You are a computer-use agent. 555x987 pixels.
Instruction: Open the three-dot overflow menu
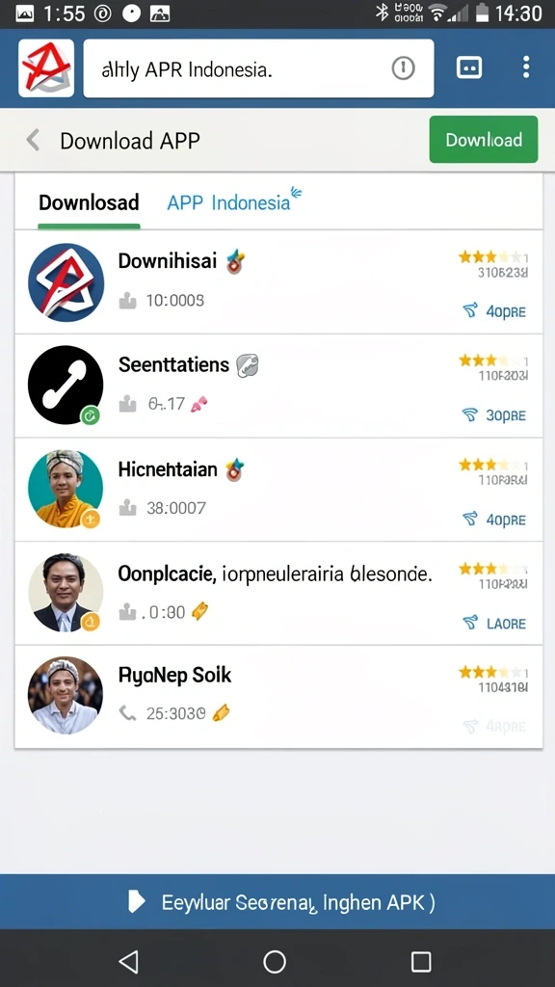(526, 67)
